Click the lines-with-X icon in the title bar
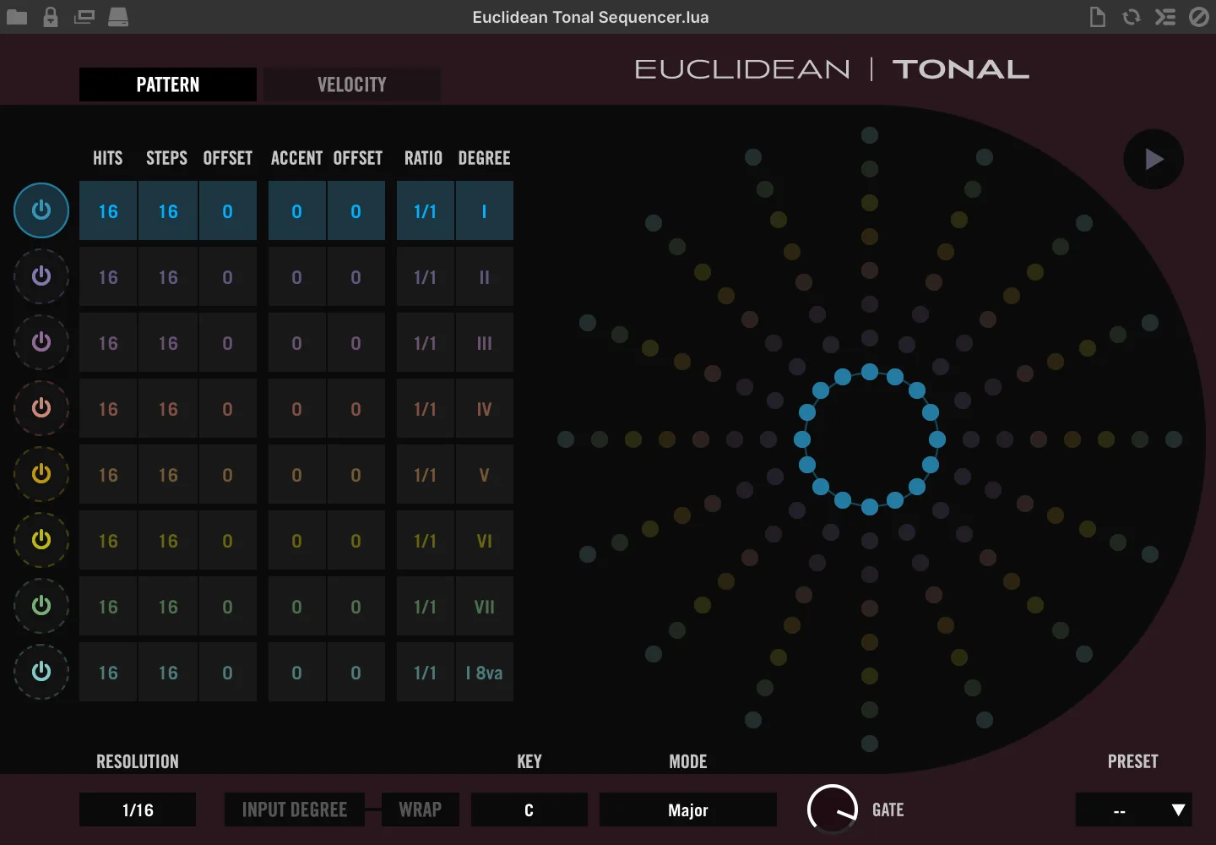 [1165, 17]
